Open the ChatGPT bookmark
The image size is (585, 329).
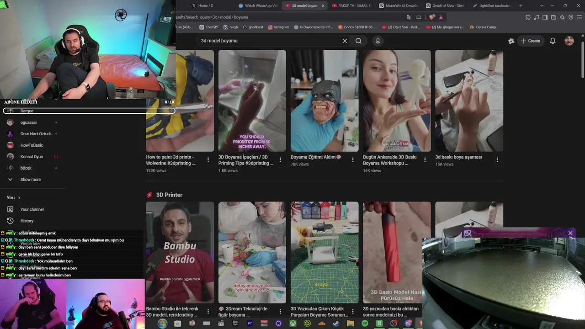click(209, 27)
